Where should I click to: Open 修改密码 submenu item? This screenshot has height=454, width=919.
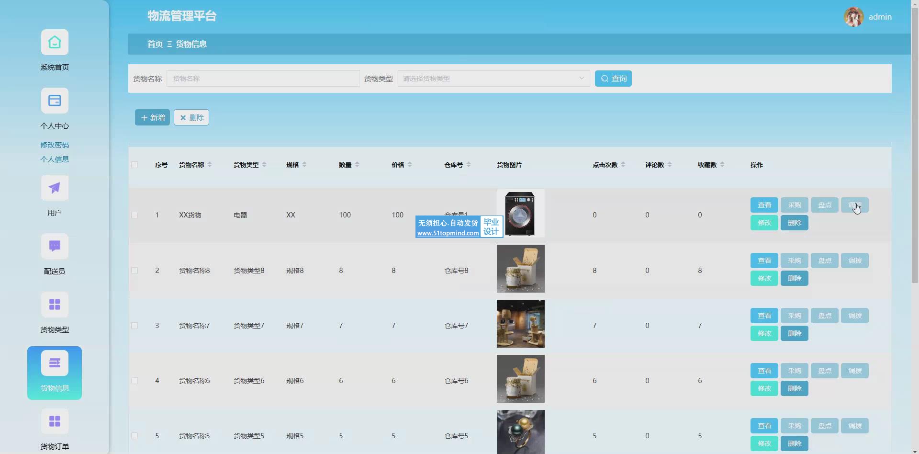click(55, 145)
